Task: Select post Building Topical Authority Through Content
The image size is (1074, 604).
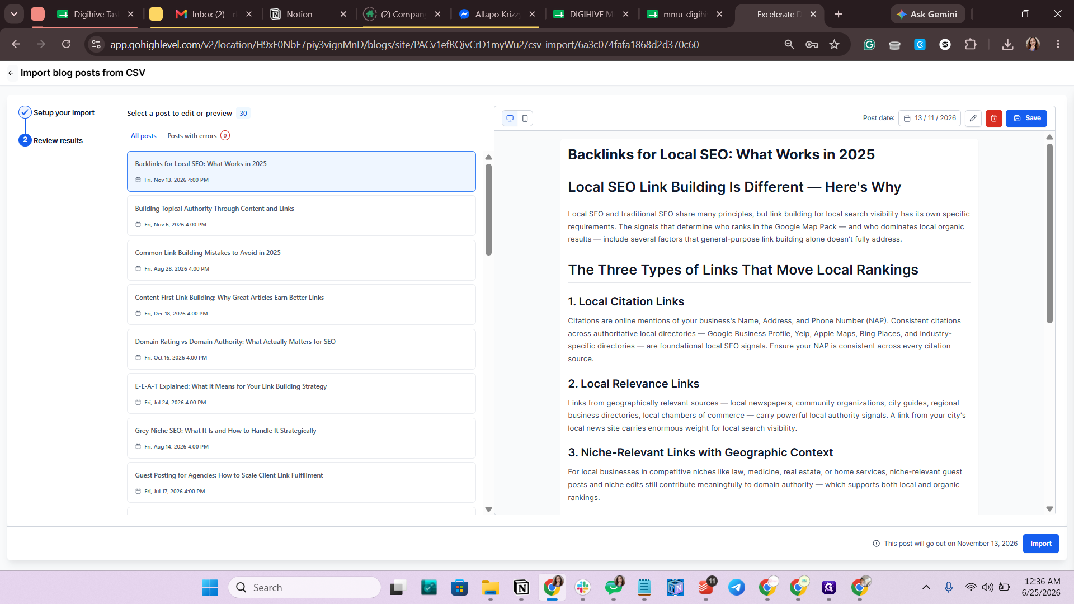Action: pyautogui.click(x=301, y=216)
